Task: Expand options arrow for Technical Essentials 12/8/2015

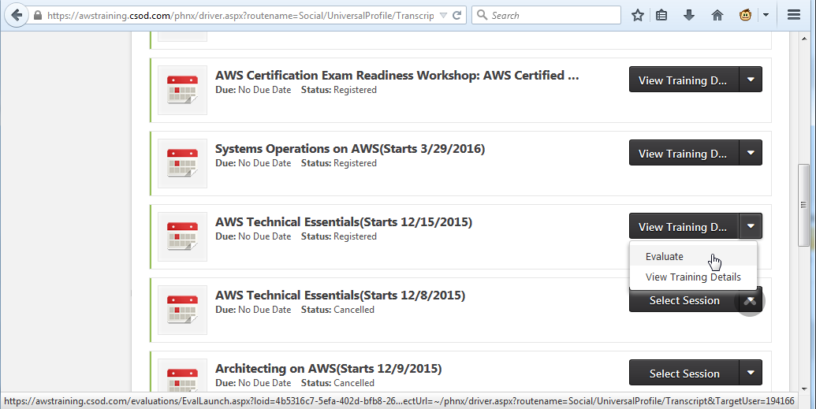Action: (751, 300)
